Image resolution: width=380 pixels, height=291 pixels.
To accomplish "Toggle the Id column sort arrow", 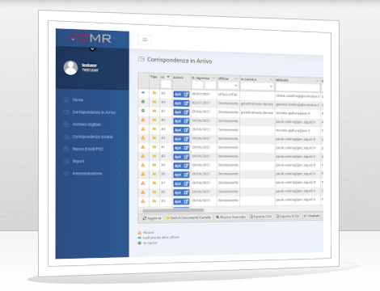I will coord(168,77).
